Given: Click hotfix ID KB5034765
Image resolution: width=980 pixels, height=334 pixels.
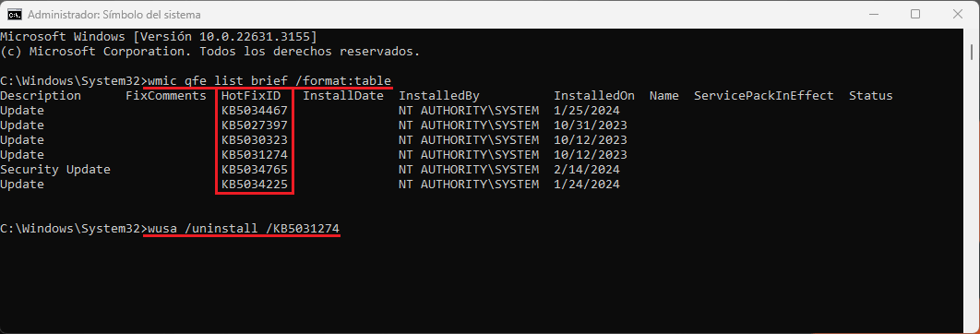Looking at the screenshot, I should [255, 170].
